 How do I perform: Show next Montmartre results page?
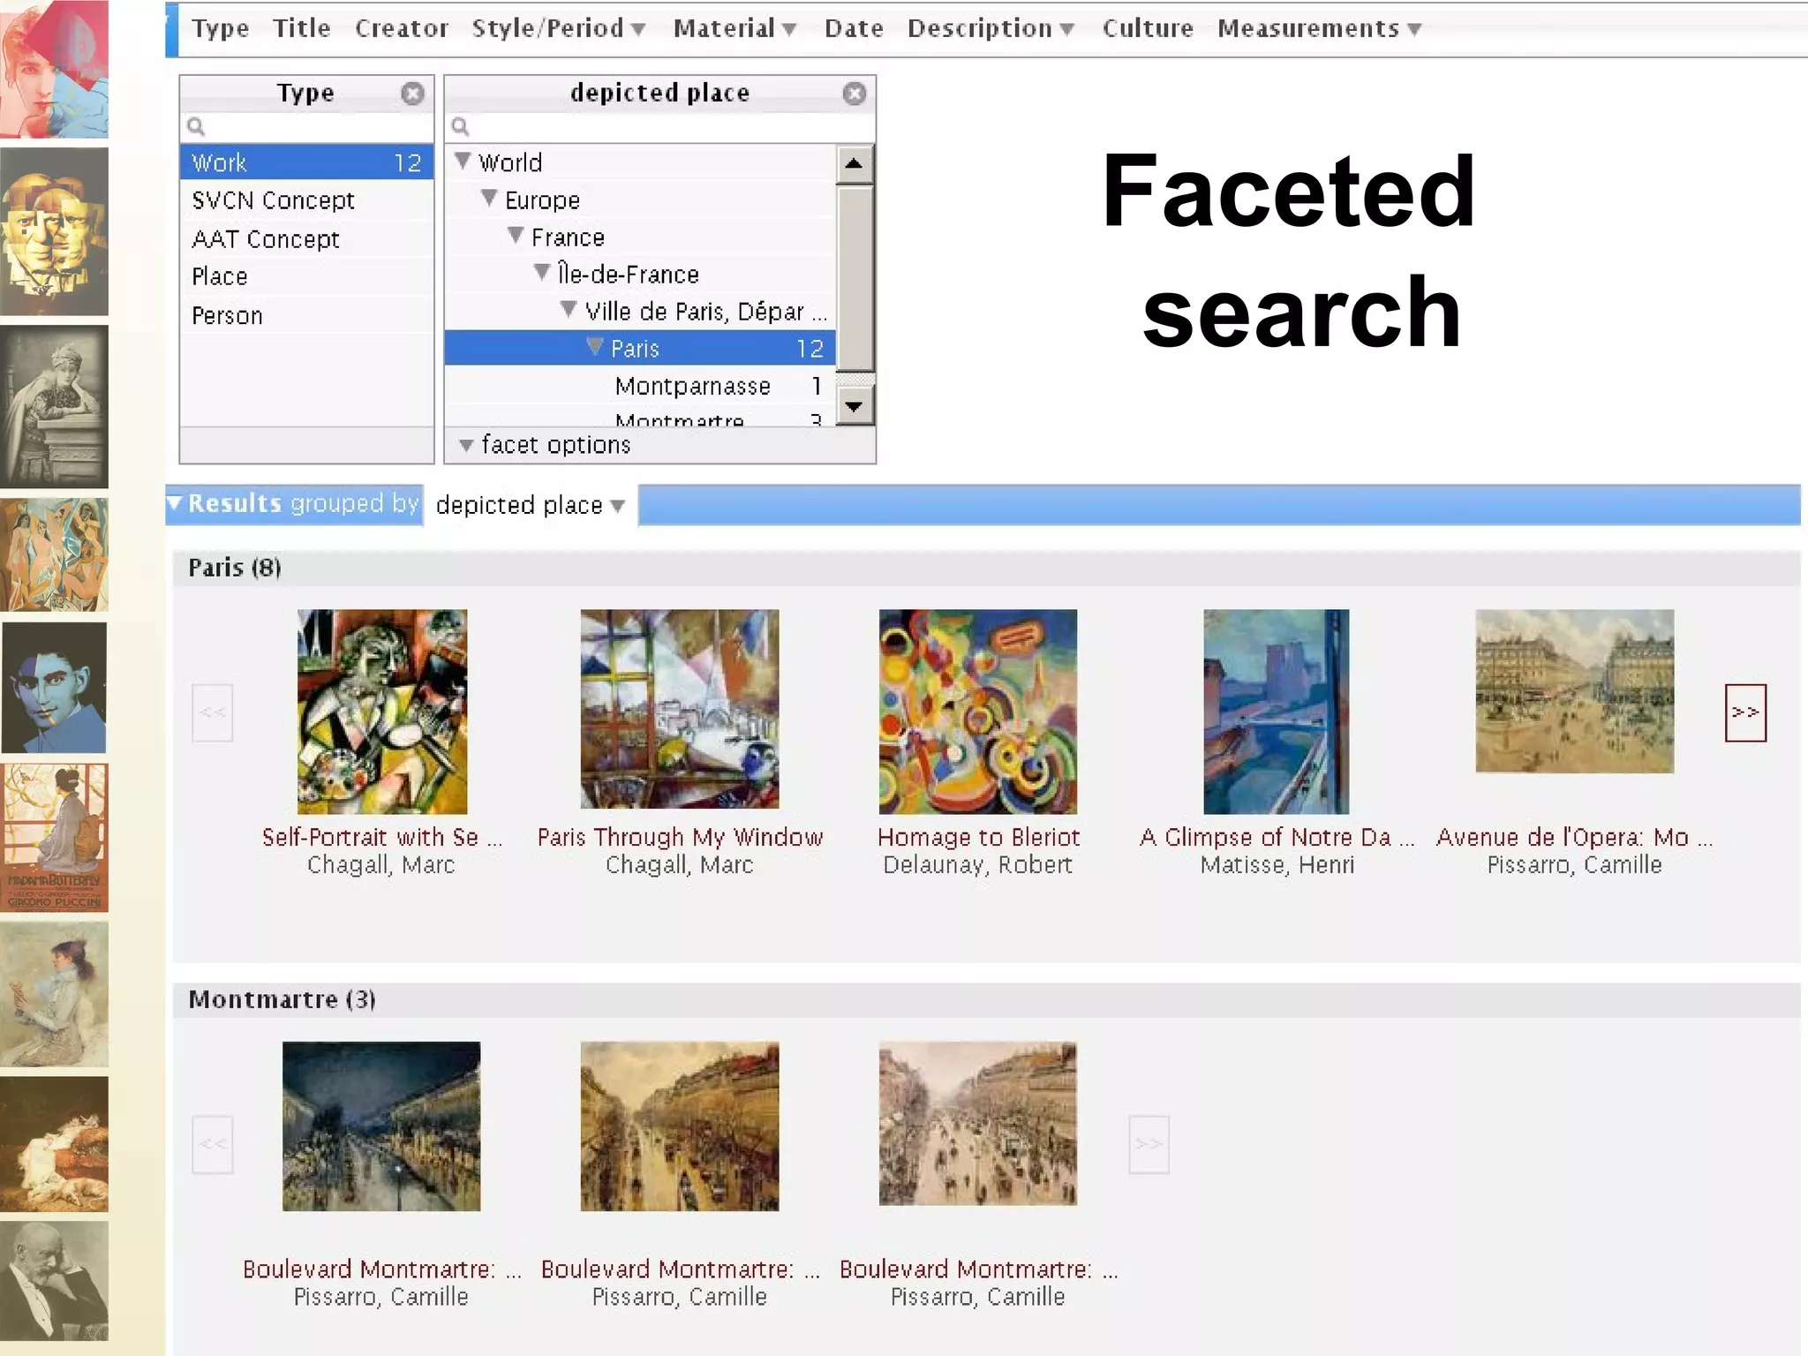1149,1144
